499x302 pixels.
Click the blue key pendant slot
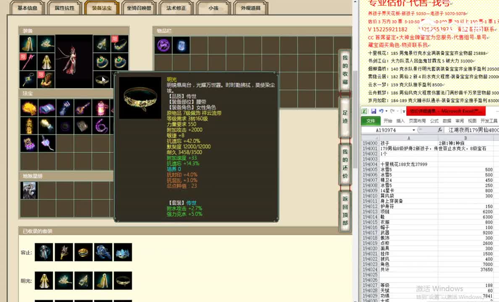(28, 79)
